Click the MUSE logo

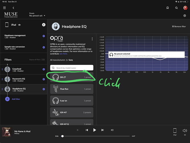point(11,15)
